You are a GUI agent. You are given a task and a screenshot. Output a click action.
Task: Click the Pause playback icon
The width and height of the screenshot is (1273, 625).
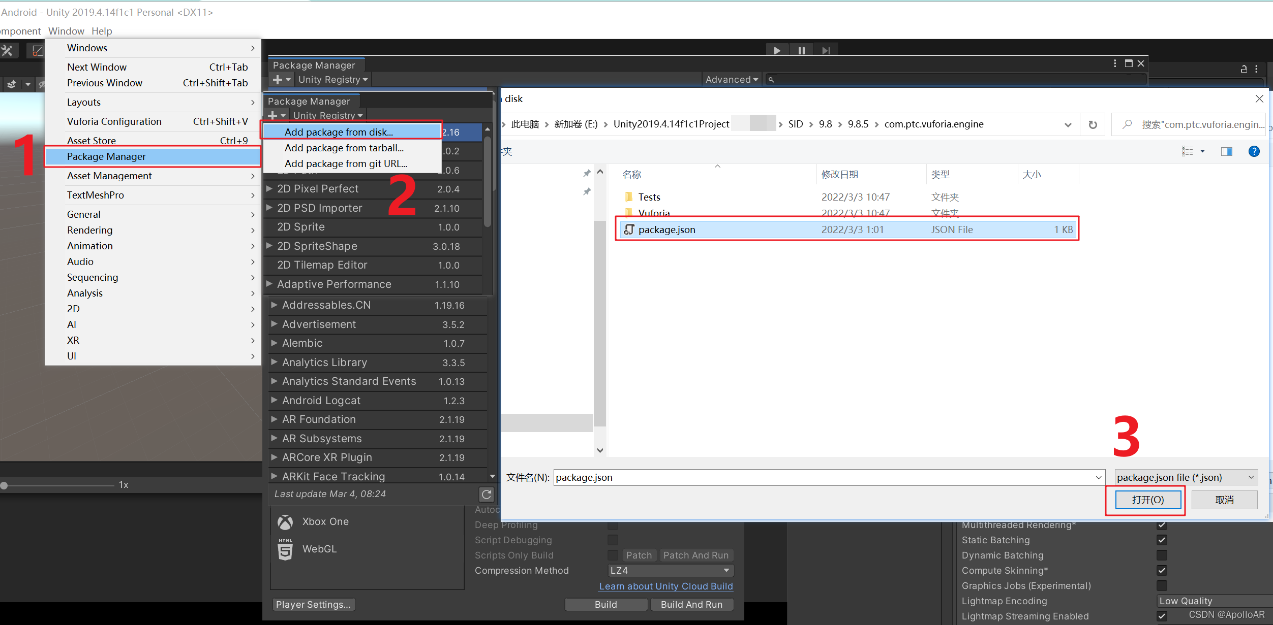(x=801, y=50)
